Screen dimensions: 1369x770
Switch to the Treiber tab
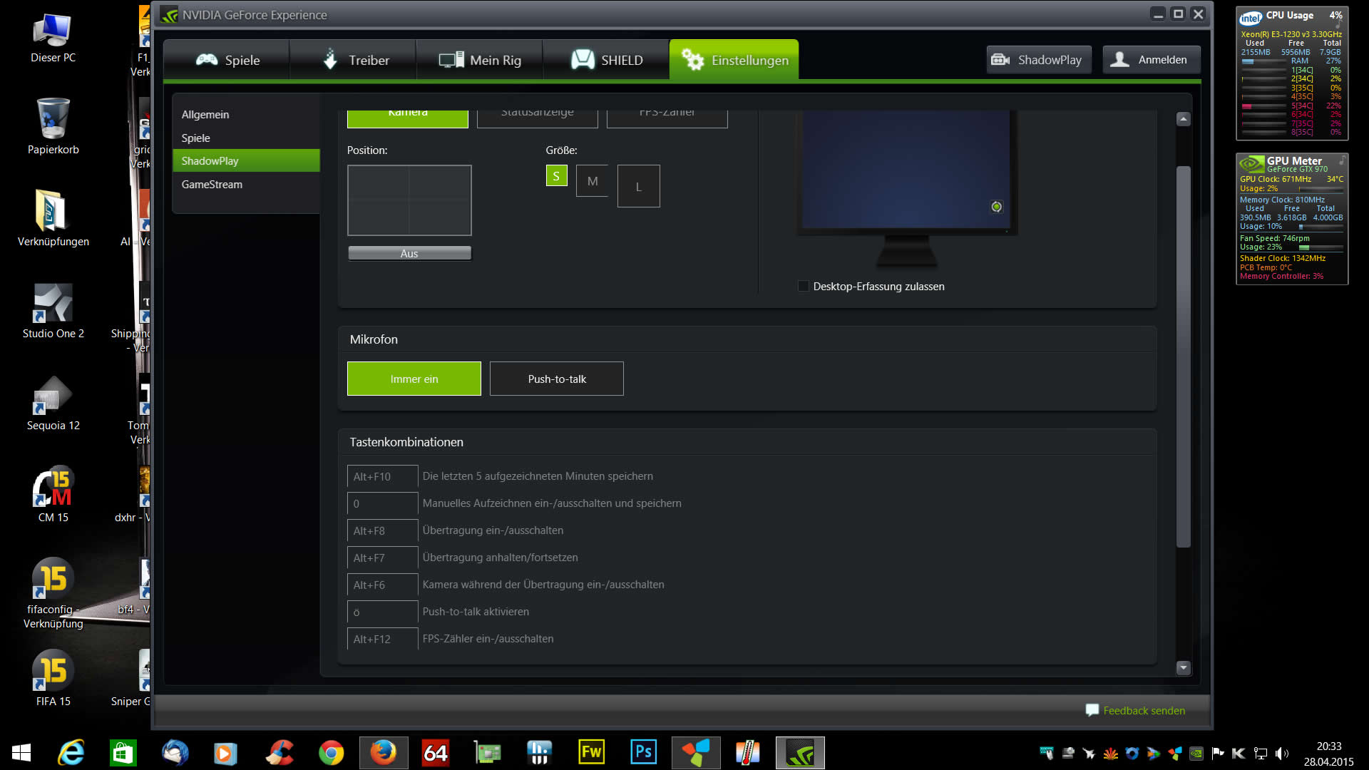(x=353, y=60)
